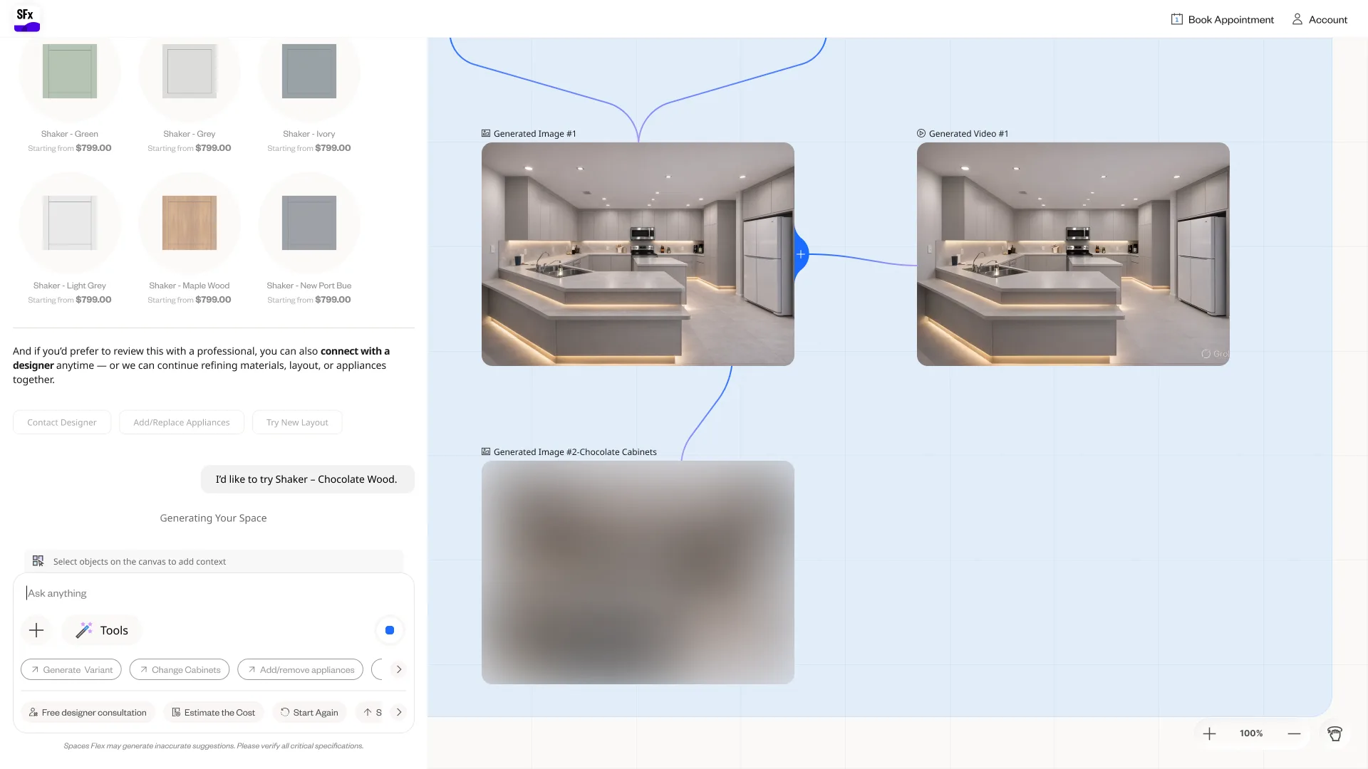Click Add/Replace Appliances button
Screen dimensions: 1368x769
(182, 422)
